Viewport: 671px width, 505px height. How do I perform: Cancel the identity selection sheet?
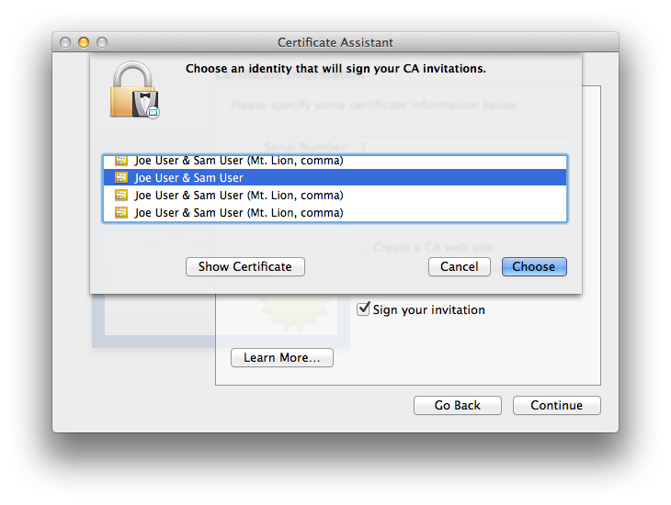click(x=459, y=267)
